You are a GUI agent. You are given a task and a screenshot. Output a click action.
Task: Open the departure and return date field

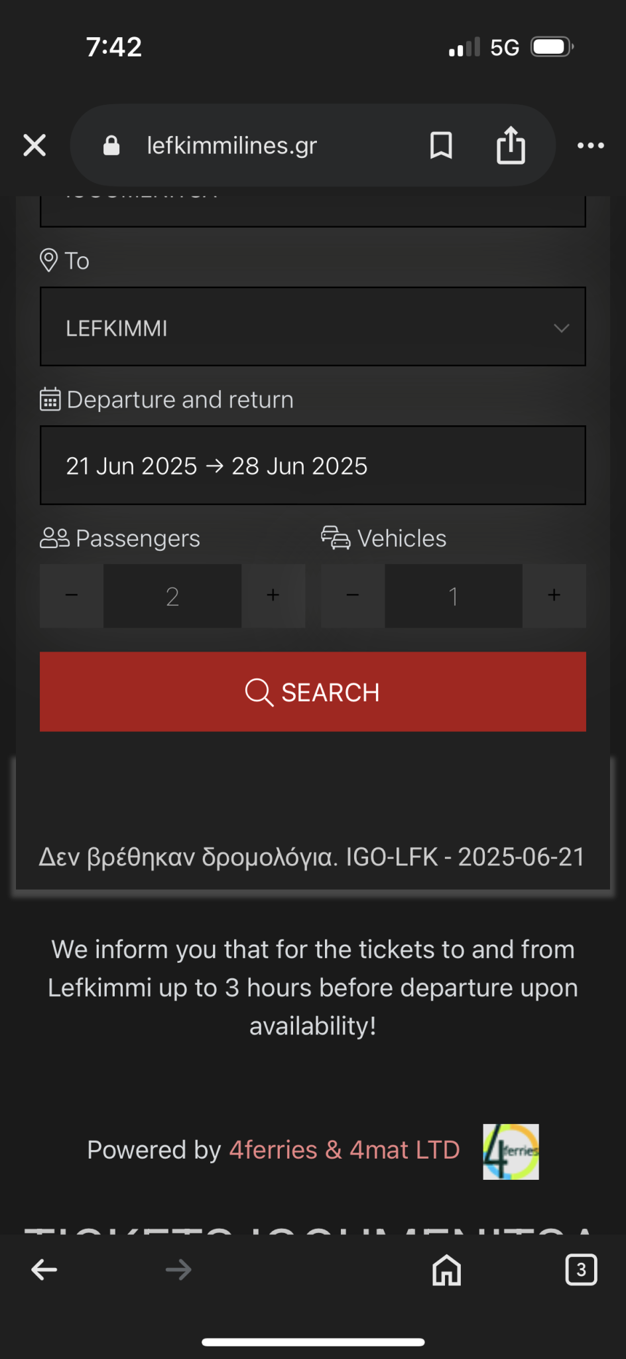point(312,466)
